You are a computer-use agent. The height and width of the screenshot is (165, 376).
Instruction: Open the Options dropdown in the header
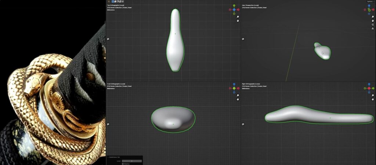tap(370, 1)
